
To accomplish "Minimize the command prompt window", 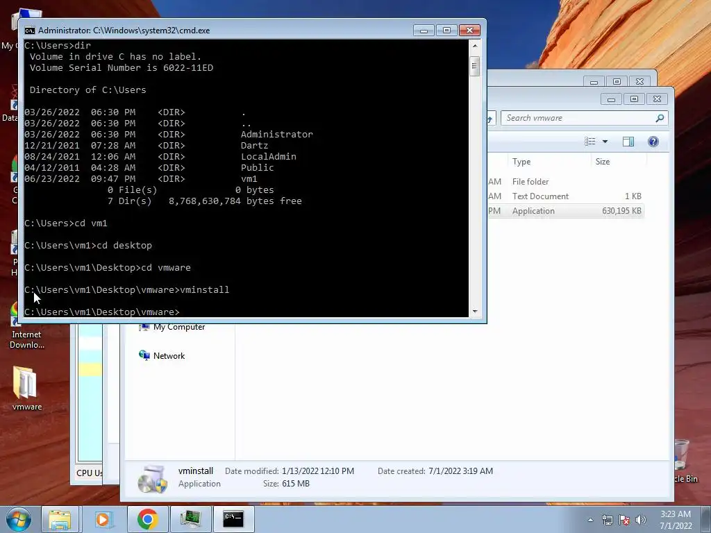I will (x=424, y=31).
